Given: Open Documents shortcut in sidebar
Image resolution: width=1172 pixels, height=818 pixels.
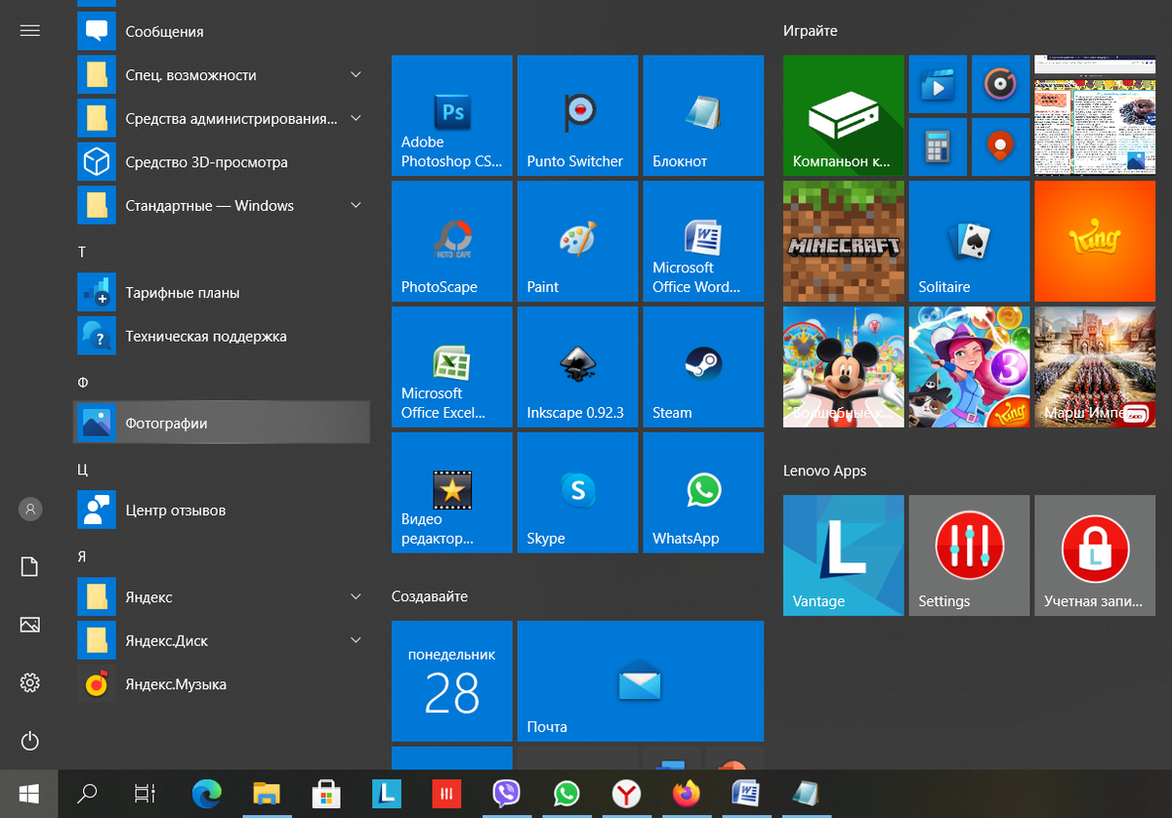Looking at the screenshot, I should click(29, 567).
